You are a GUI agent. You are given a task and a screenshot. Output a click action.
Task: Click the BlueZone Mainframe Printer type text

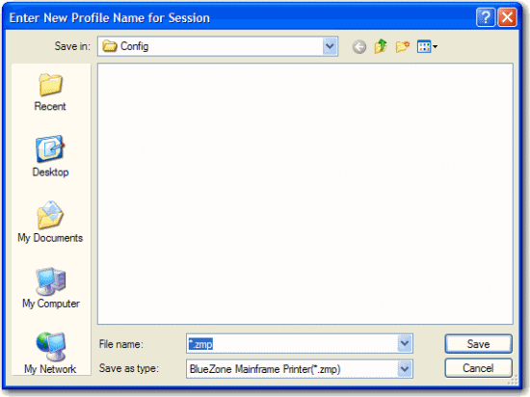coord(265,369)
